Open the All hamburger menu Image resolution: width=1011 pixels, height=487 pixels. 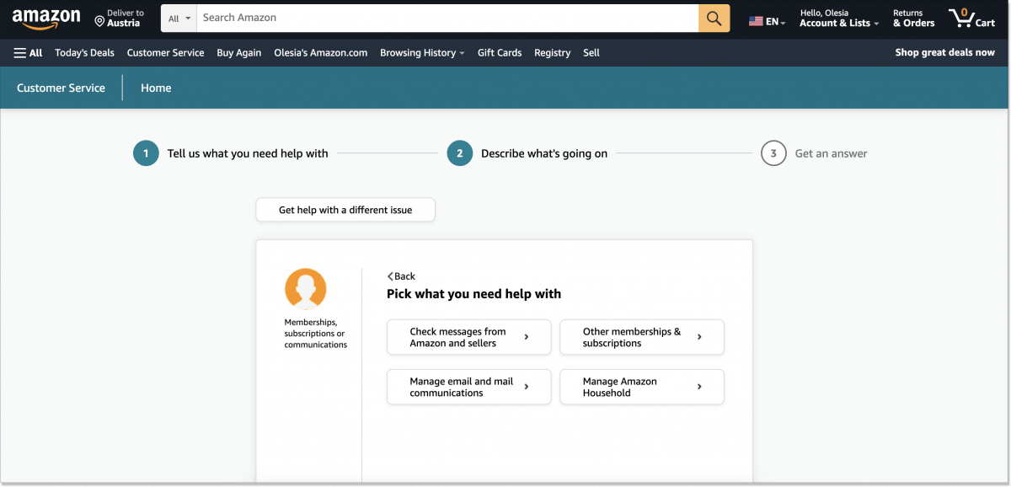tap(28, 52)
